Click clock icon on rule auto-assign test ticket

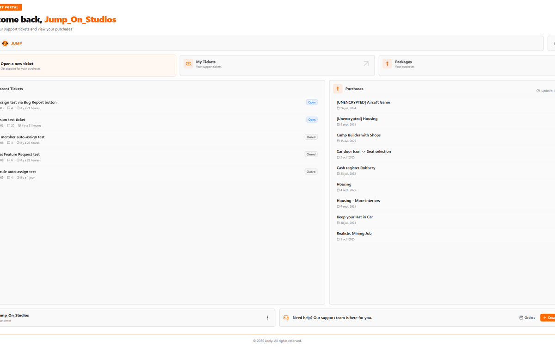(18, 178)
